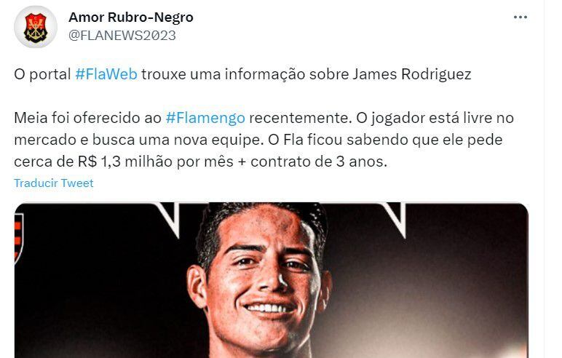Click the Flamengo crest profile avatar
562x358 pixels.
click(x=36, y=27)
